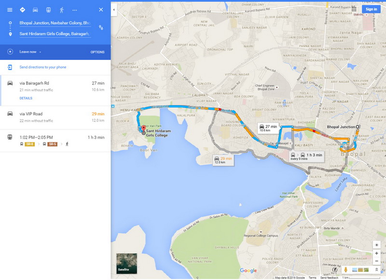Select the walking travel mode icon
Viewport: 386px width, 280px height.
[62, 10]
